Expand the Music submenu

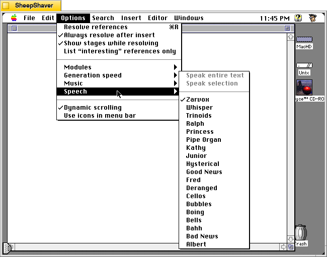[118, 83]
